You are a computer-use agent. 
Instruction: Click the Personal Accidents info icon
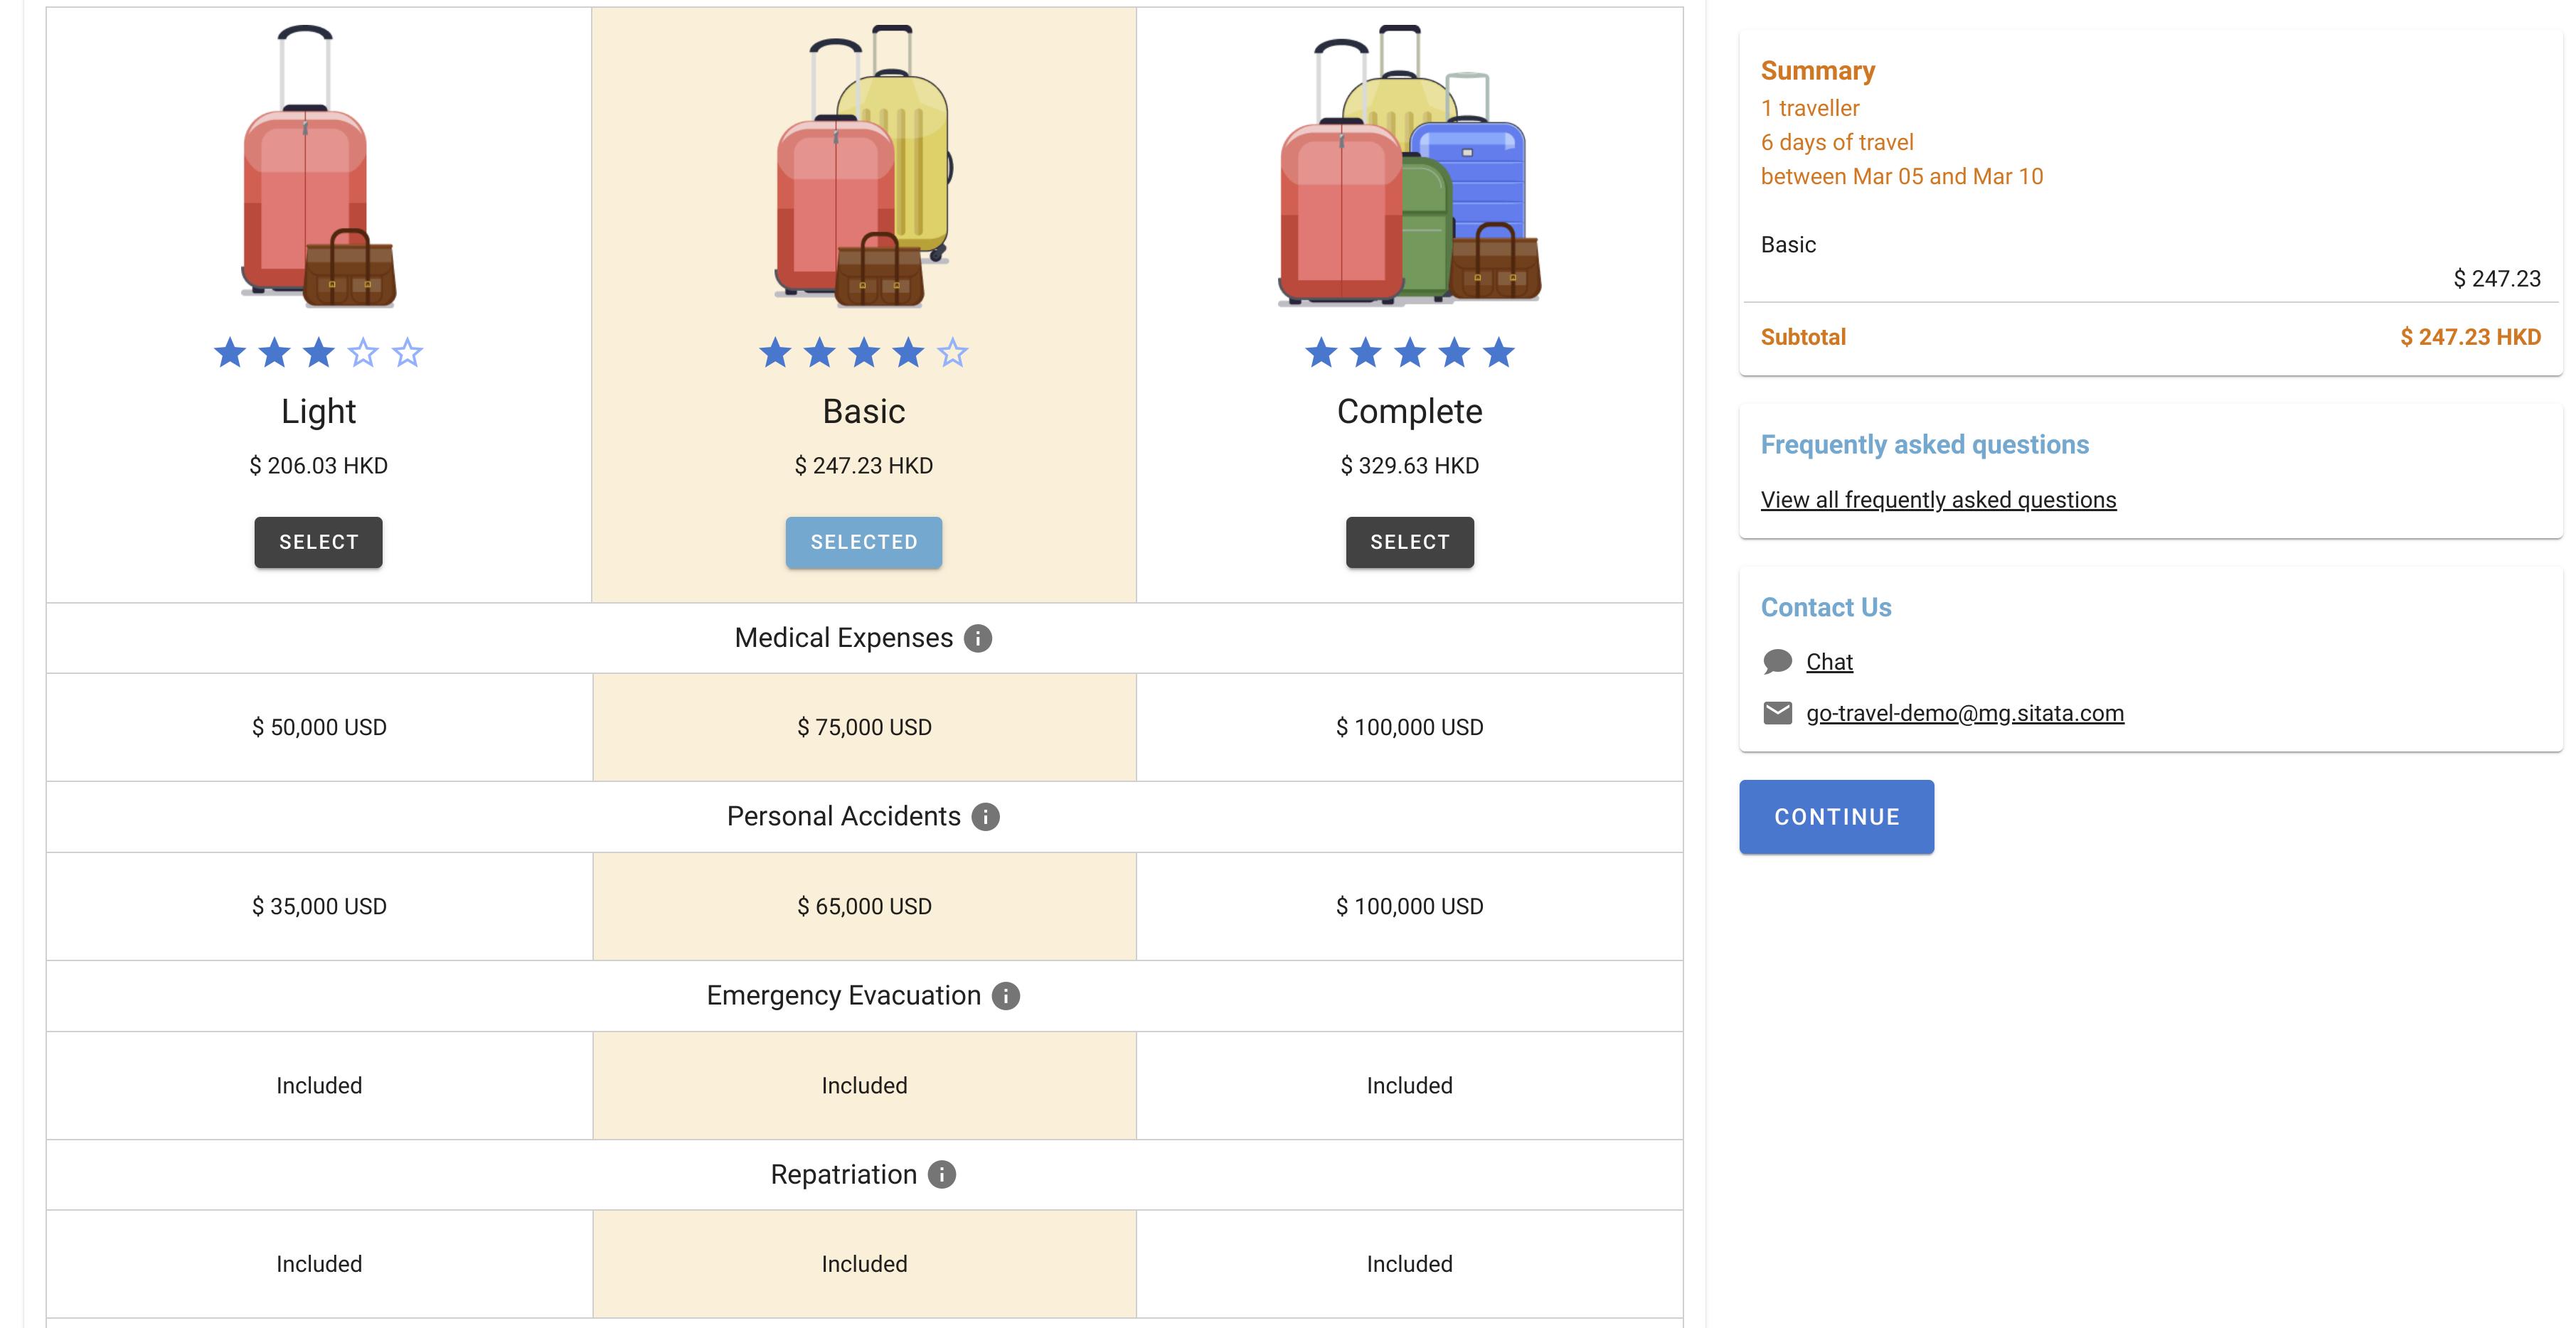point(985,818)
